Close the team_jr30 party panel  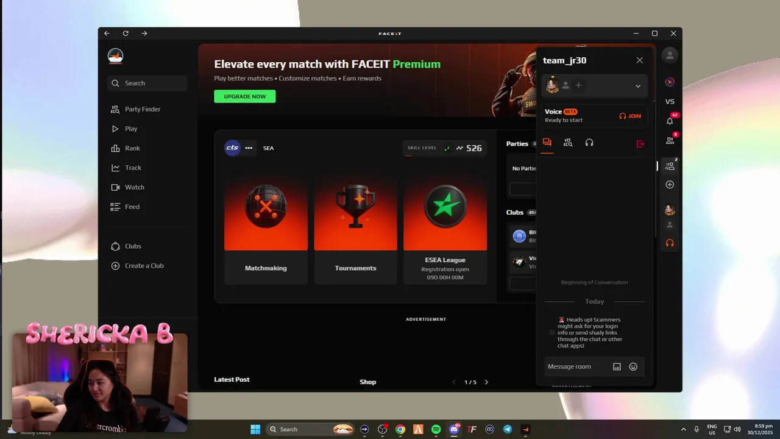pyautogui.click(x=639, y=60)
